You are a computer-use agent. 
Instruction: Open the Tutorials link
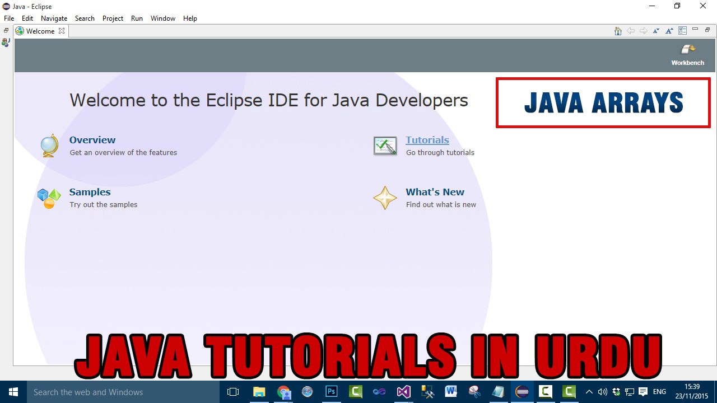[427, 140]
